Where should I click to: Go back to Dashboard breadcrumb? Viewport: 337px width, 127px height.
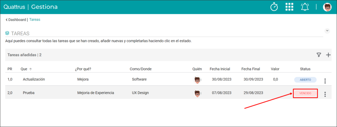click(x=16, y=19)
